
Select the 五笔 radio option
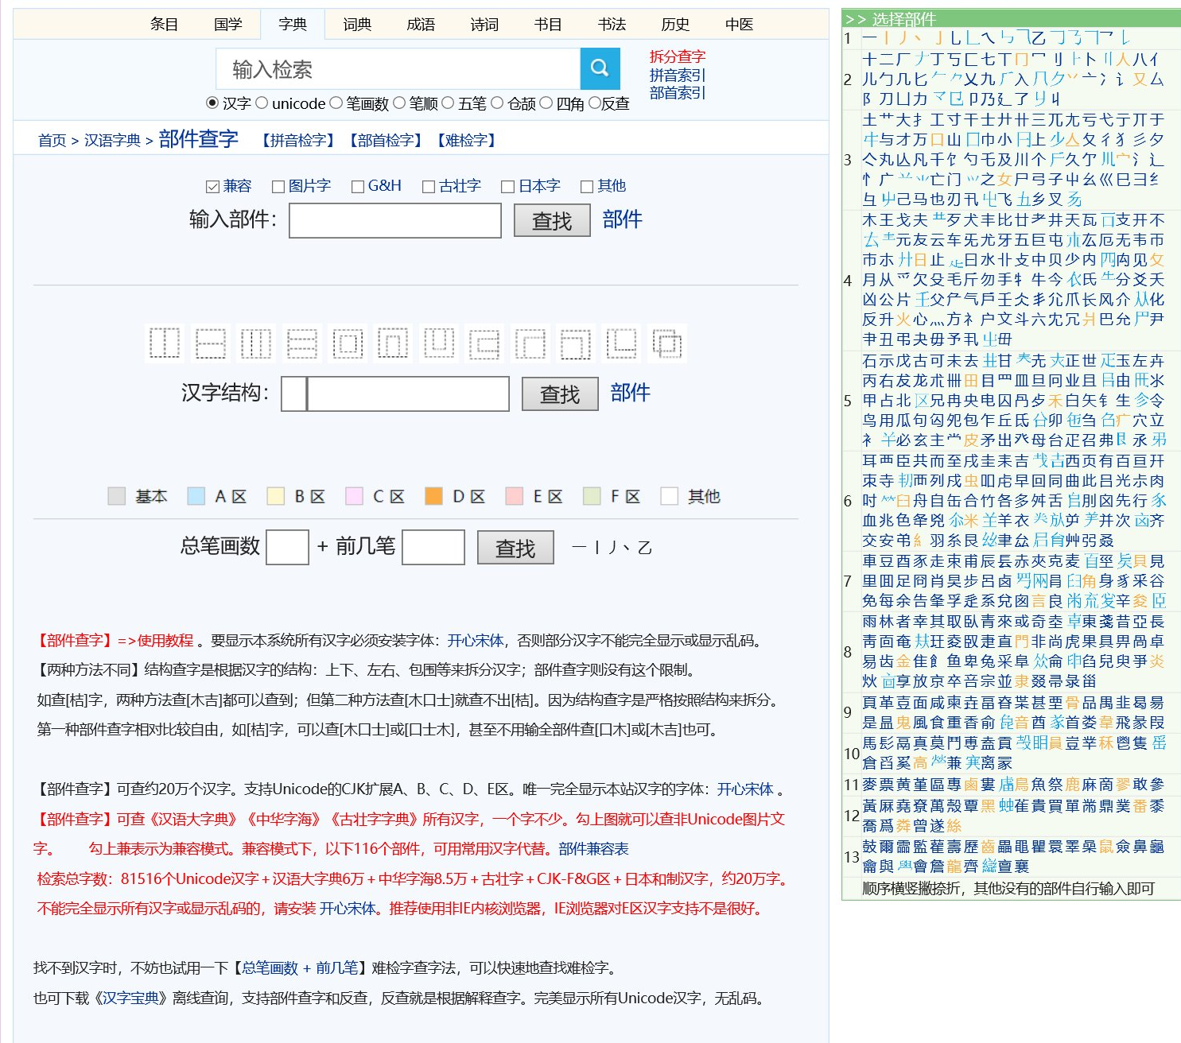448,103
